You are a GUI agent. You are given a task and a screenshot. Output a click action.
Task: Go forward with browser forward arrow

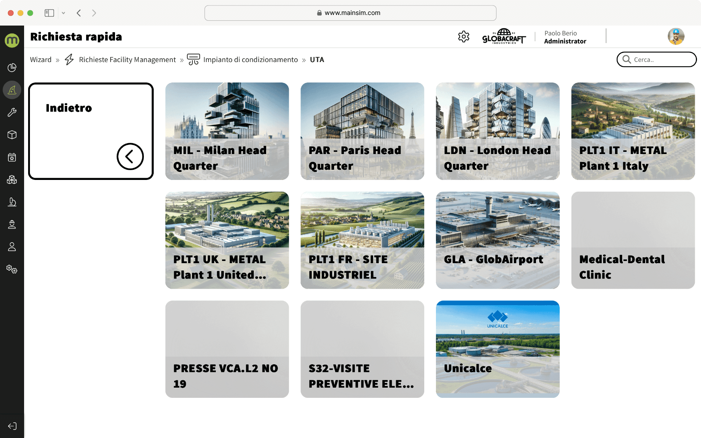click(94, 13)
